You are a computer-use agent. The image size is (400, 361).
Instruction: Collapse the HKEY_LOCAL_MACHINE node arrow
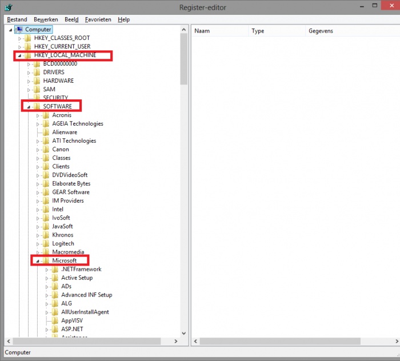point(19,55)
